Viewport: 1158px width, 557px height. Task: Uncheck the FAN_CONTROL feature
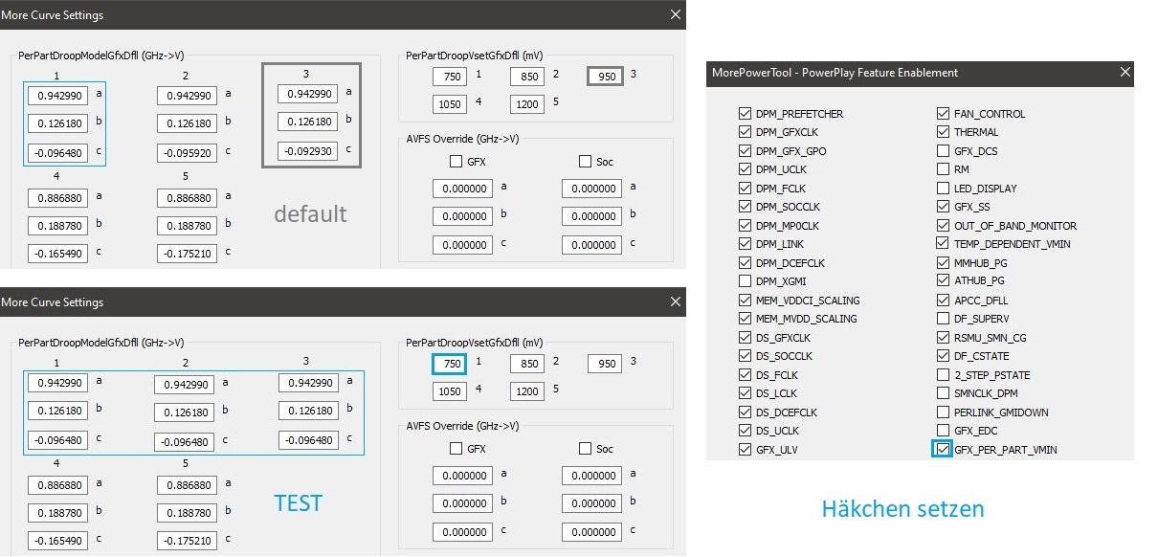[944, 114]
